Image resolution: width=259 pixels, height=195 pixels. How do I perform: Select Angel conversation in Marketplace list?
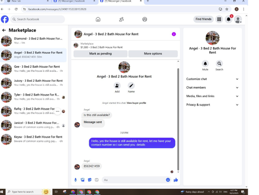click(x=33, y=55)
